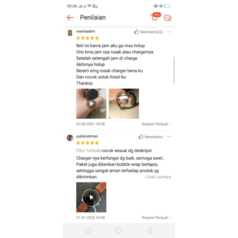Open the three-dot menu on merinaalim's review
Viewport: 238px width, 238px height.
[169, 32]
